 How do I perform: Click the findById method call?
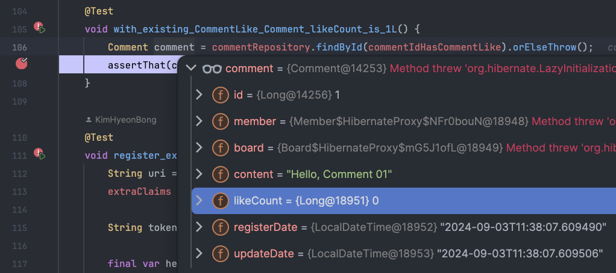pos(339,48)
